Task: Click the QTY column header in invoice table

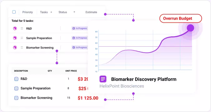Action: point(50,71)
